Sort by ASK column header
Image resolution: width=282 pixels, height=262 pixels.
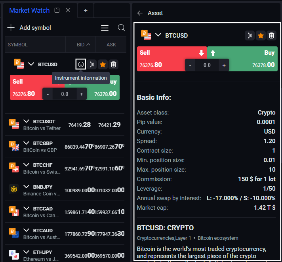(111, 45)
